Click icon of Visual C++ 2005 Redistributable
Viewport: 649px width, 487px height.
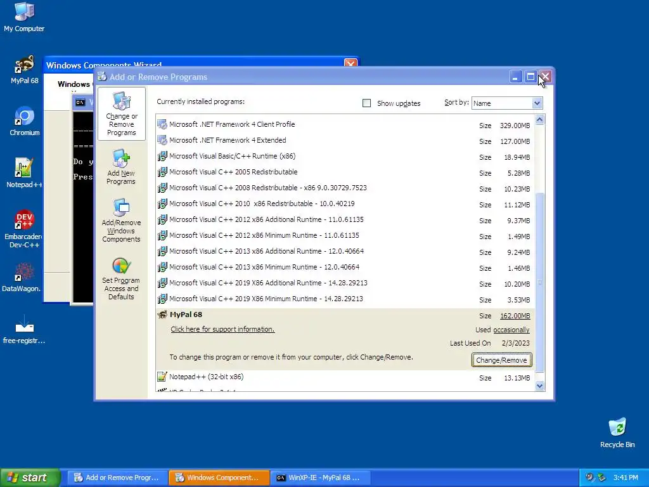[162, 172]
